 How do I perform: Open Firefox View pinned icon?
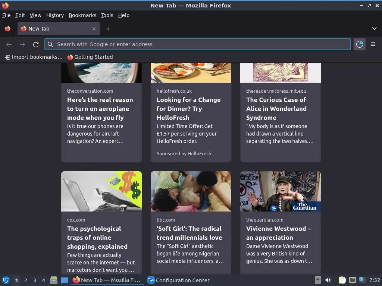(7, 29)
